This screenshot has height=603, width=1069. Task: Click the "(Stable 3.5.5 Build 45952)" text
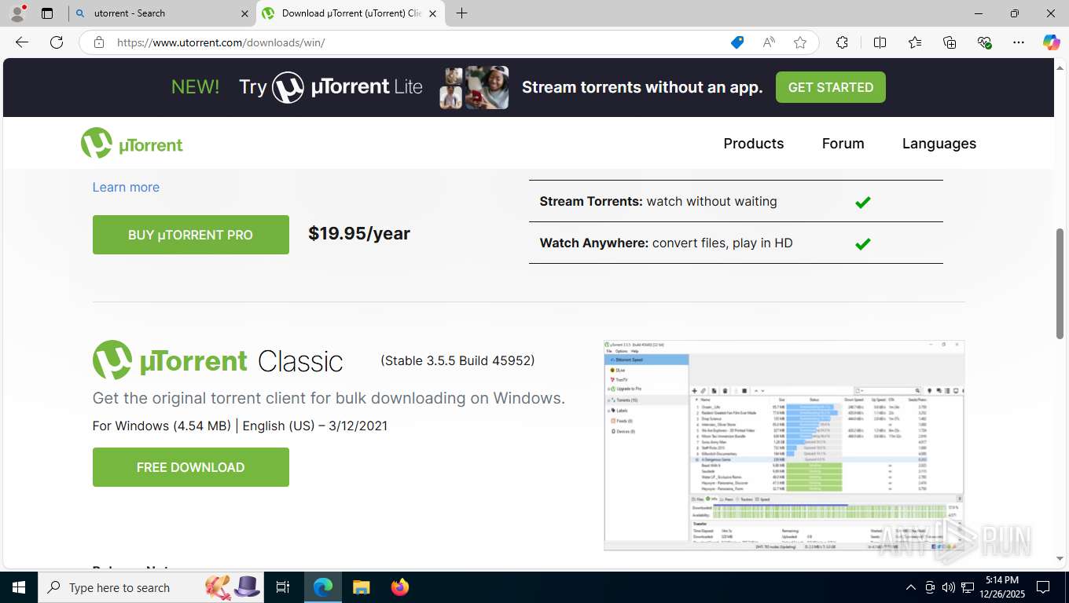click(x=457, y=360)
